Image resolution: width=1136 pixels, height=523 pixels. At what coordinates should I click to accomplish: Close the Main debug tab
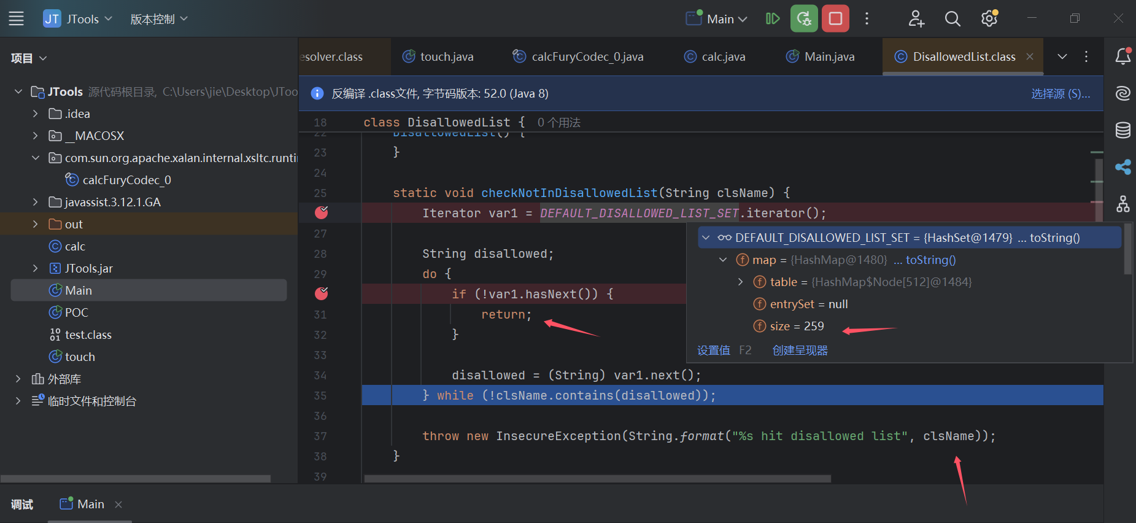coord(118,505)
